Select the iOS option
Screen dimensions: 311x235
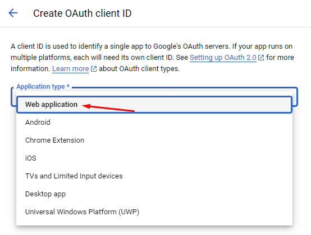[154, 158]
